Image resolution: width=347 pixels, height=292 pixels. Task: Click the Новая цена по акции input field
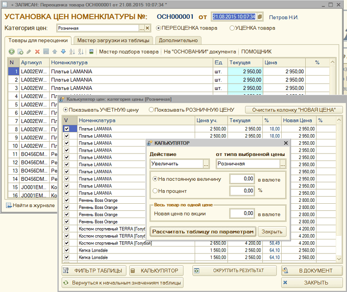point(242,214)
